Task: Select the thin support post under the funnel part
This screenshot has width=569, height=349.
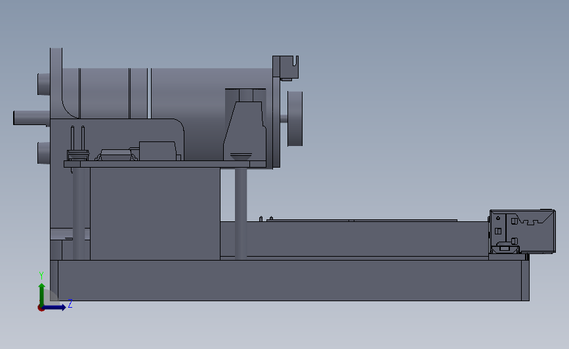Action: click(241, 213)
